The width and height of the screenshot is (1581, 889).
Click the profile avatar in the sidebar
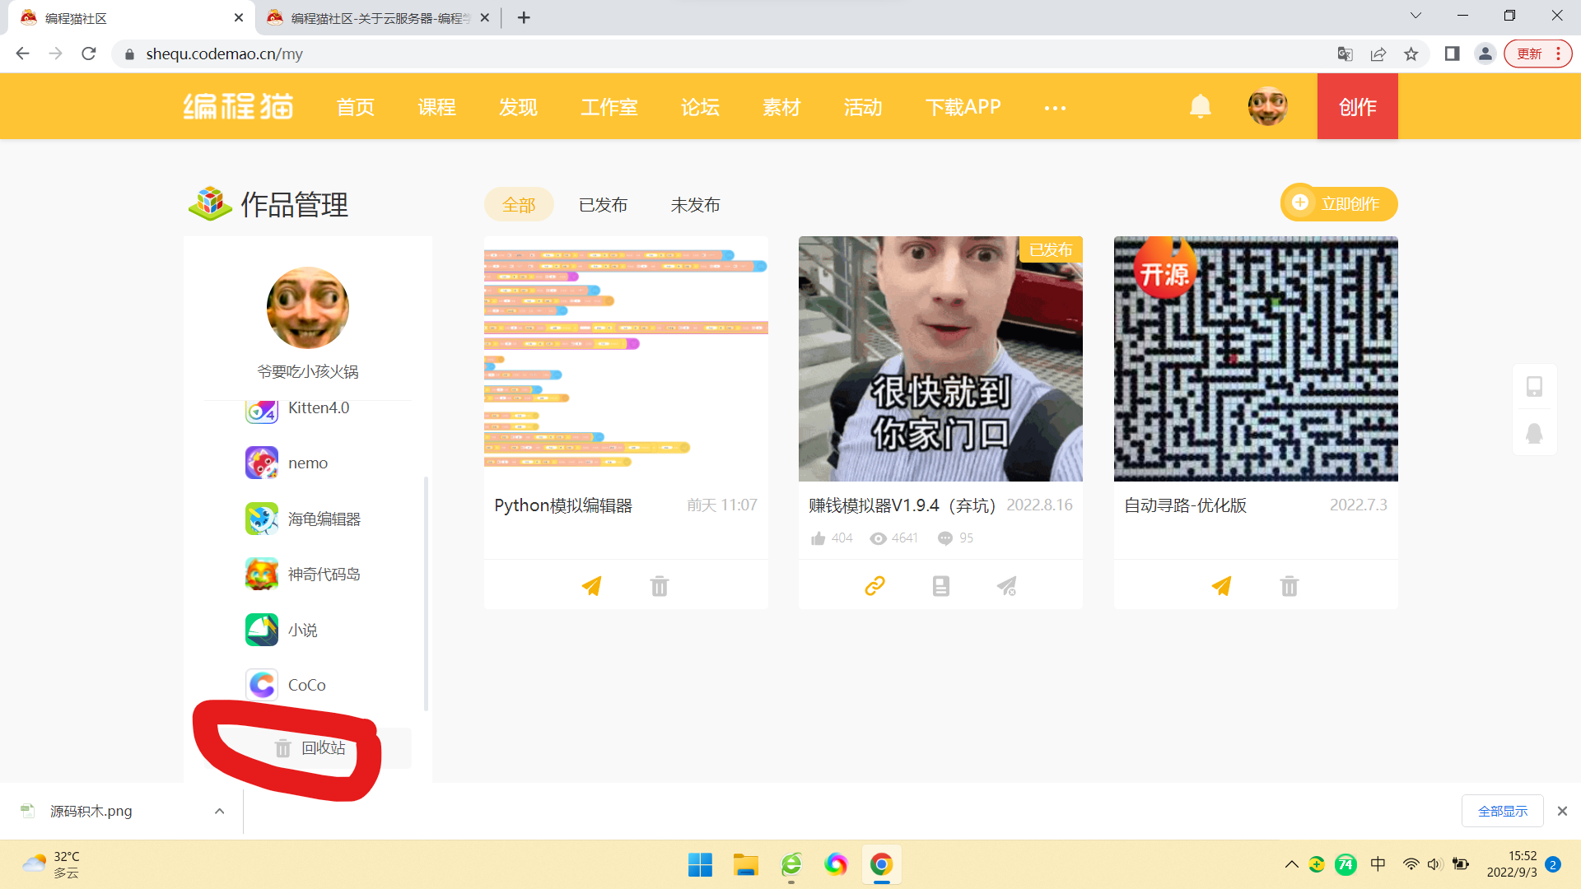pyautogui.click(x=308, y=308)
